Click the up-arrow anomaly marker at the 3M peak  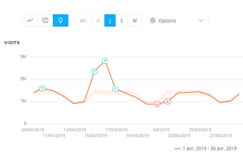(x=105, y=61)
